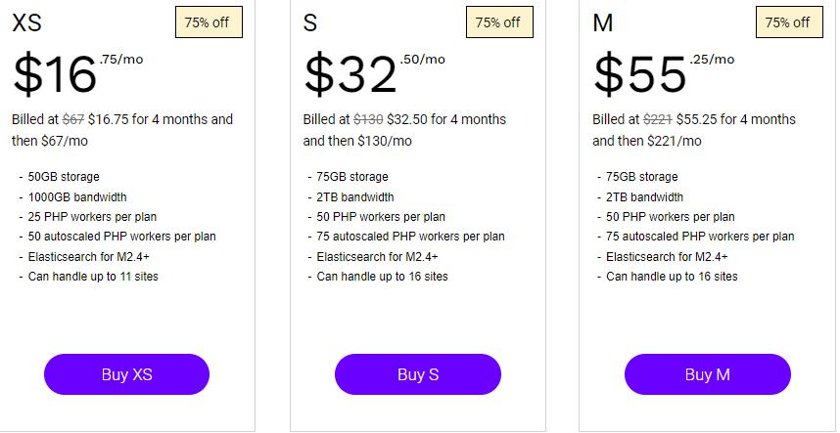Click the $55 price on M plan
Screen dimensions: 840x433
[x=640, y=74]
